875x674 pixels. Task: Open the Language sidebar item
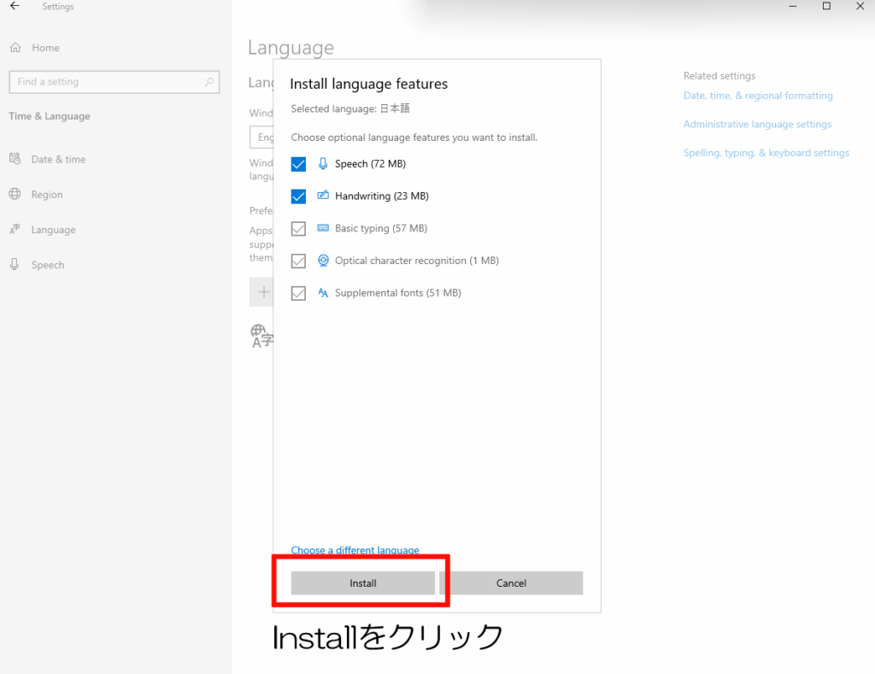pos(53,230)
